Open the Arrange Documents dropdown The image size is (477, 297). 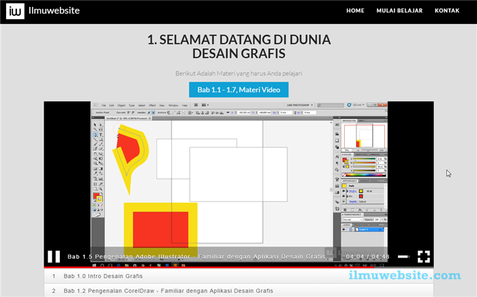point(205,105)
